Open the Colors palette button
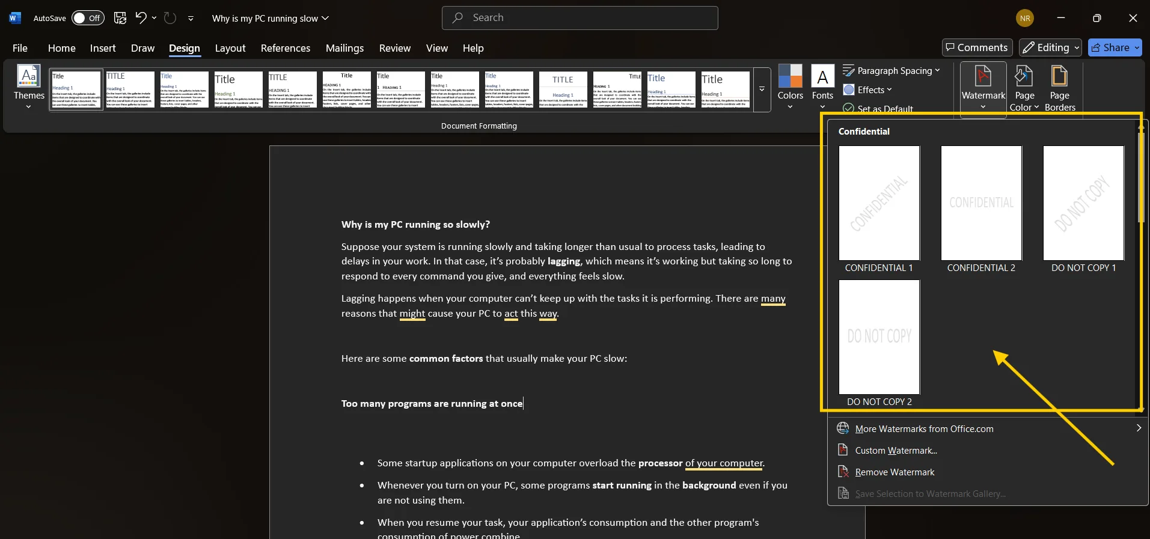This screenshot has width=1150, height=539. (790, 87)
